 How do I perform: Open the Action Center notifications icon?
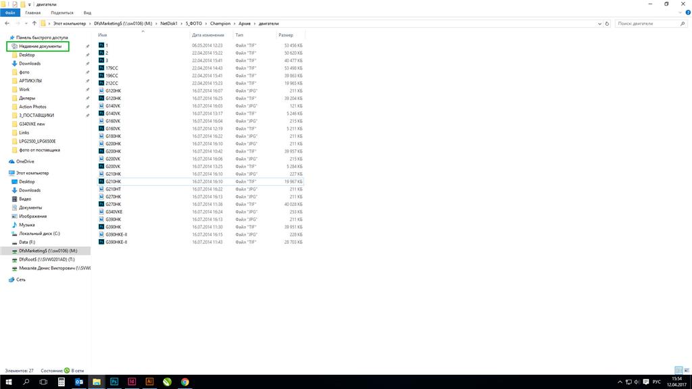645,382
